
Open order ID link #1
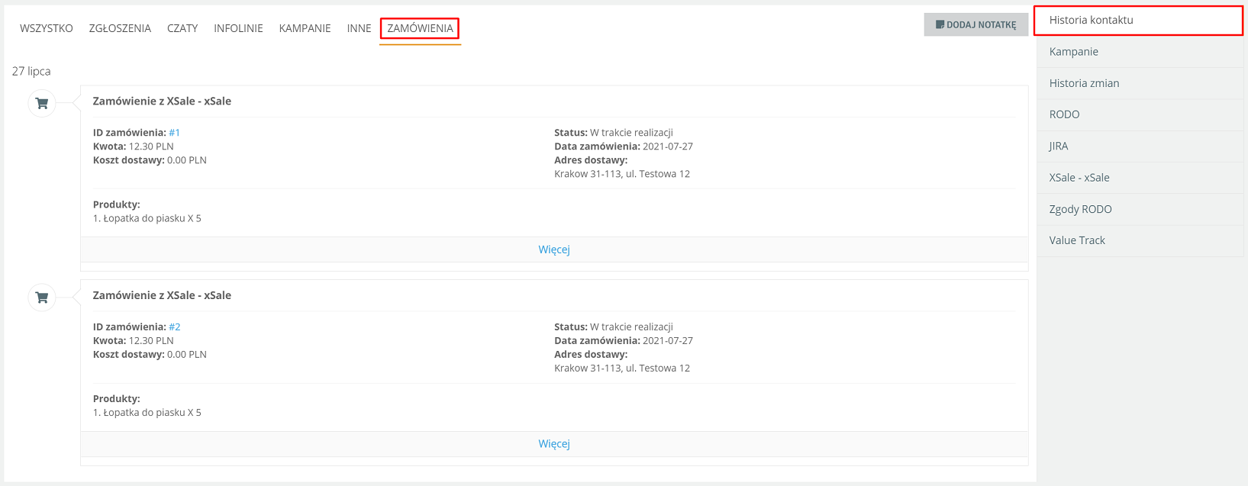click(174, 133)
